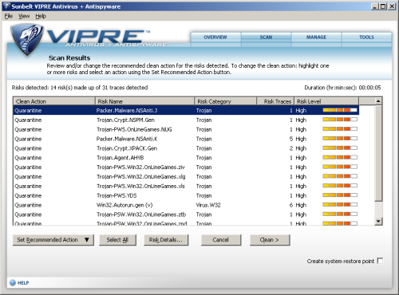
Task: Sort by Risk Level column header
Action: (326, 101)
